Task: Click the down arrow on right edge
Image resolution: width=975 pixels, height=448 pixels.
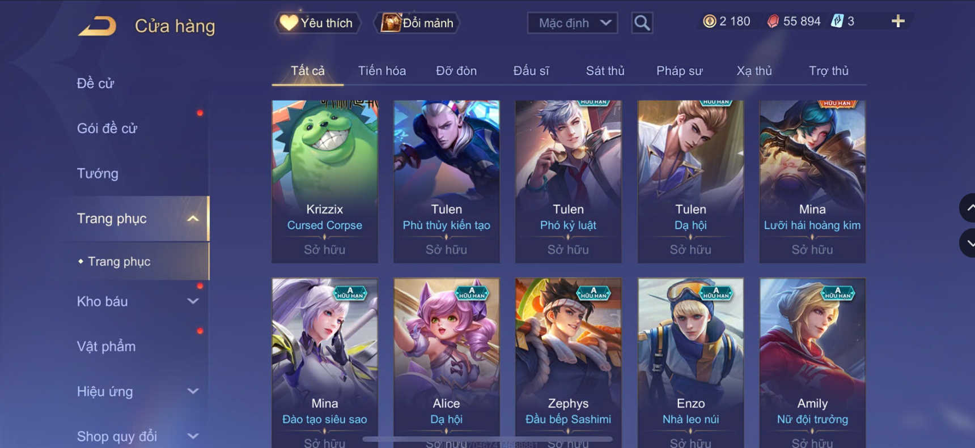Action: point(968,244)
